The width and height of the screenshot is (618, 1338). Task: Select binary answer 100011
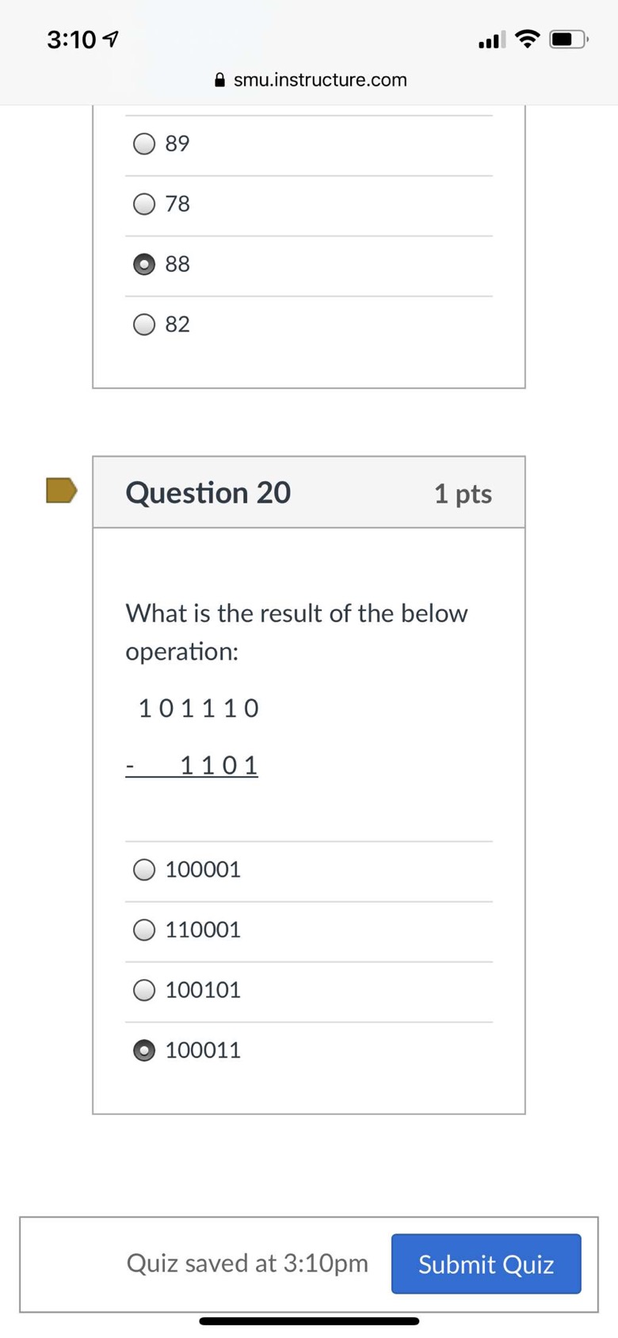144,1050
